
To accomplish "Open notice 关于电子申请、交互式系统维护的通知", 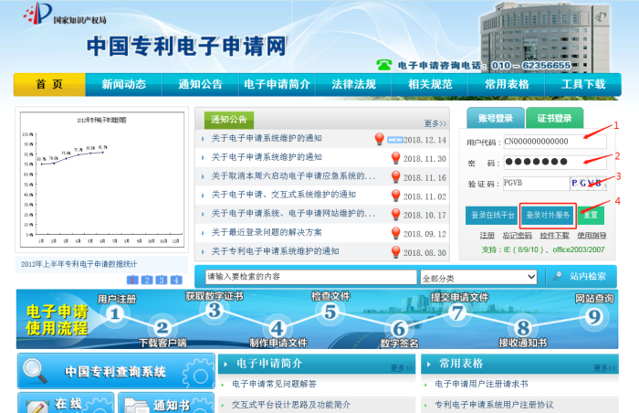I will pyautogui.click(x=284, y=195).
